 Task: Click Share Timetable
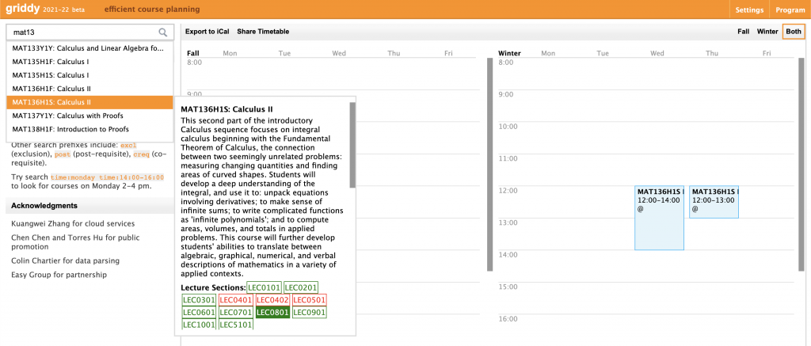pyautogui.click(x=263, y=32)
